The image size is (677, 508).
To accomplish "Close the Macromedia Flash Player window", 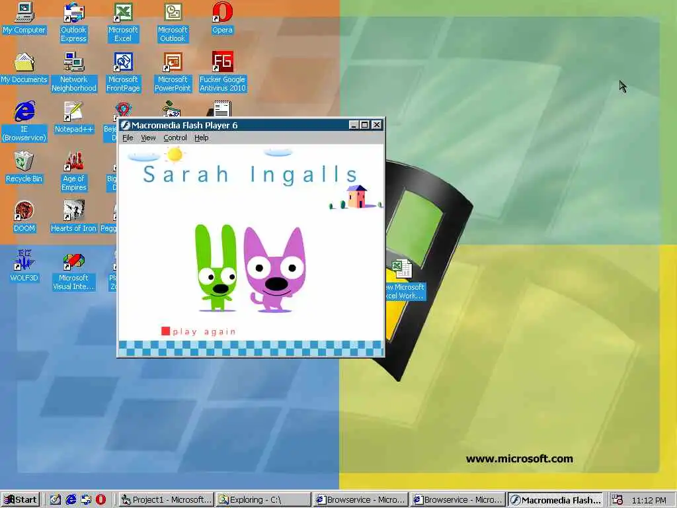I will pyautogui.click(x=377, y=125).
